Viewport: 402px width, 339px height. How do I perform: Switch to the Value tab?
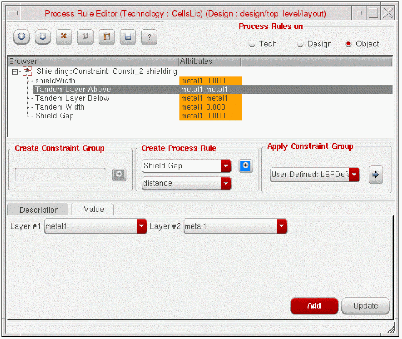(x=94, y=209)
